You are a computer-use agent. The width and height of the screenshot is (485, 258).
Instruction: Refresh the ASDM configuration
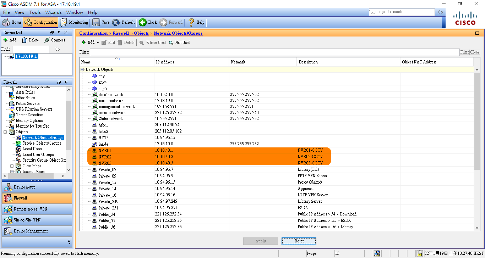124,22
